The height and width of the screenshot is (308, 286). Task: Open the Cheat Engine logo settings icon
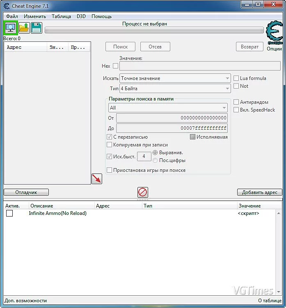tap(275, 32)
